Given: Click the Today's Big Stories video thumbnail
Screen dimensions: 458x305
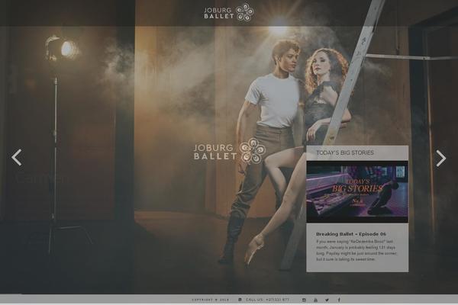Looking at the screenshot, I should coord(357,191).
